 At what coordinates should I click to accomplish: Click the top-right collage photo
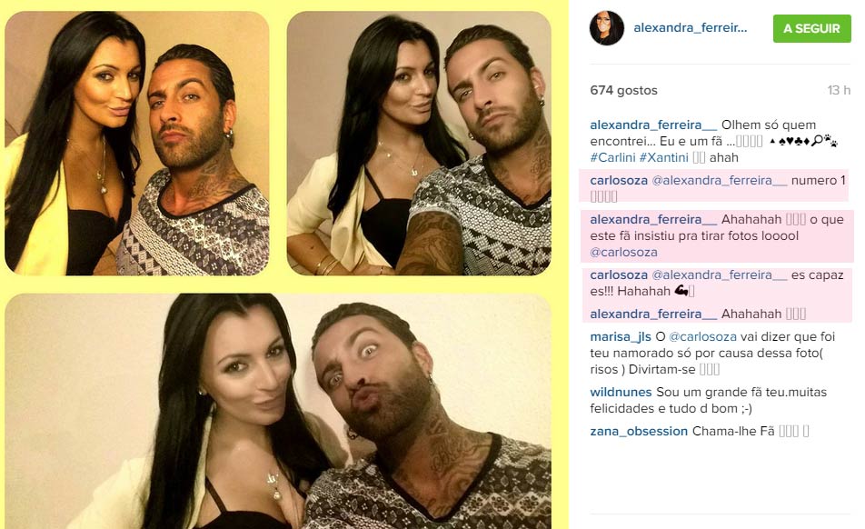pos(419,144)
